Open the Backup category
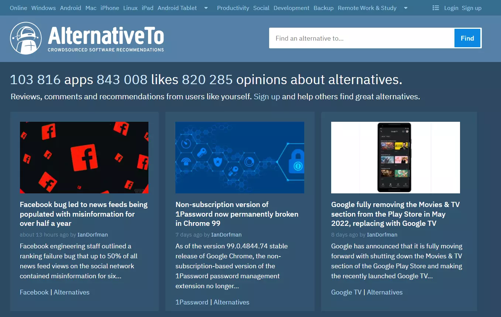 [x=323, y=8]
